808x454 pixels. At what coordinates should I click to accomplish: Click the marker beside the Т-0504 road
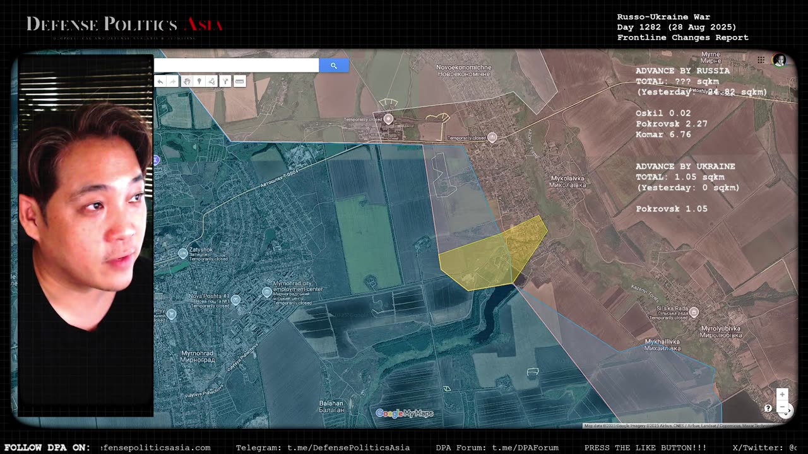[x=389, y=119]
